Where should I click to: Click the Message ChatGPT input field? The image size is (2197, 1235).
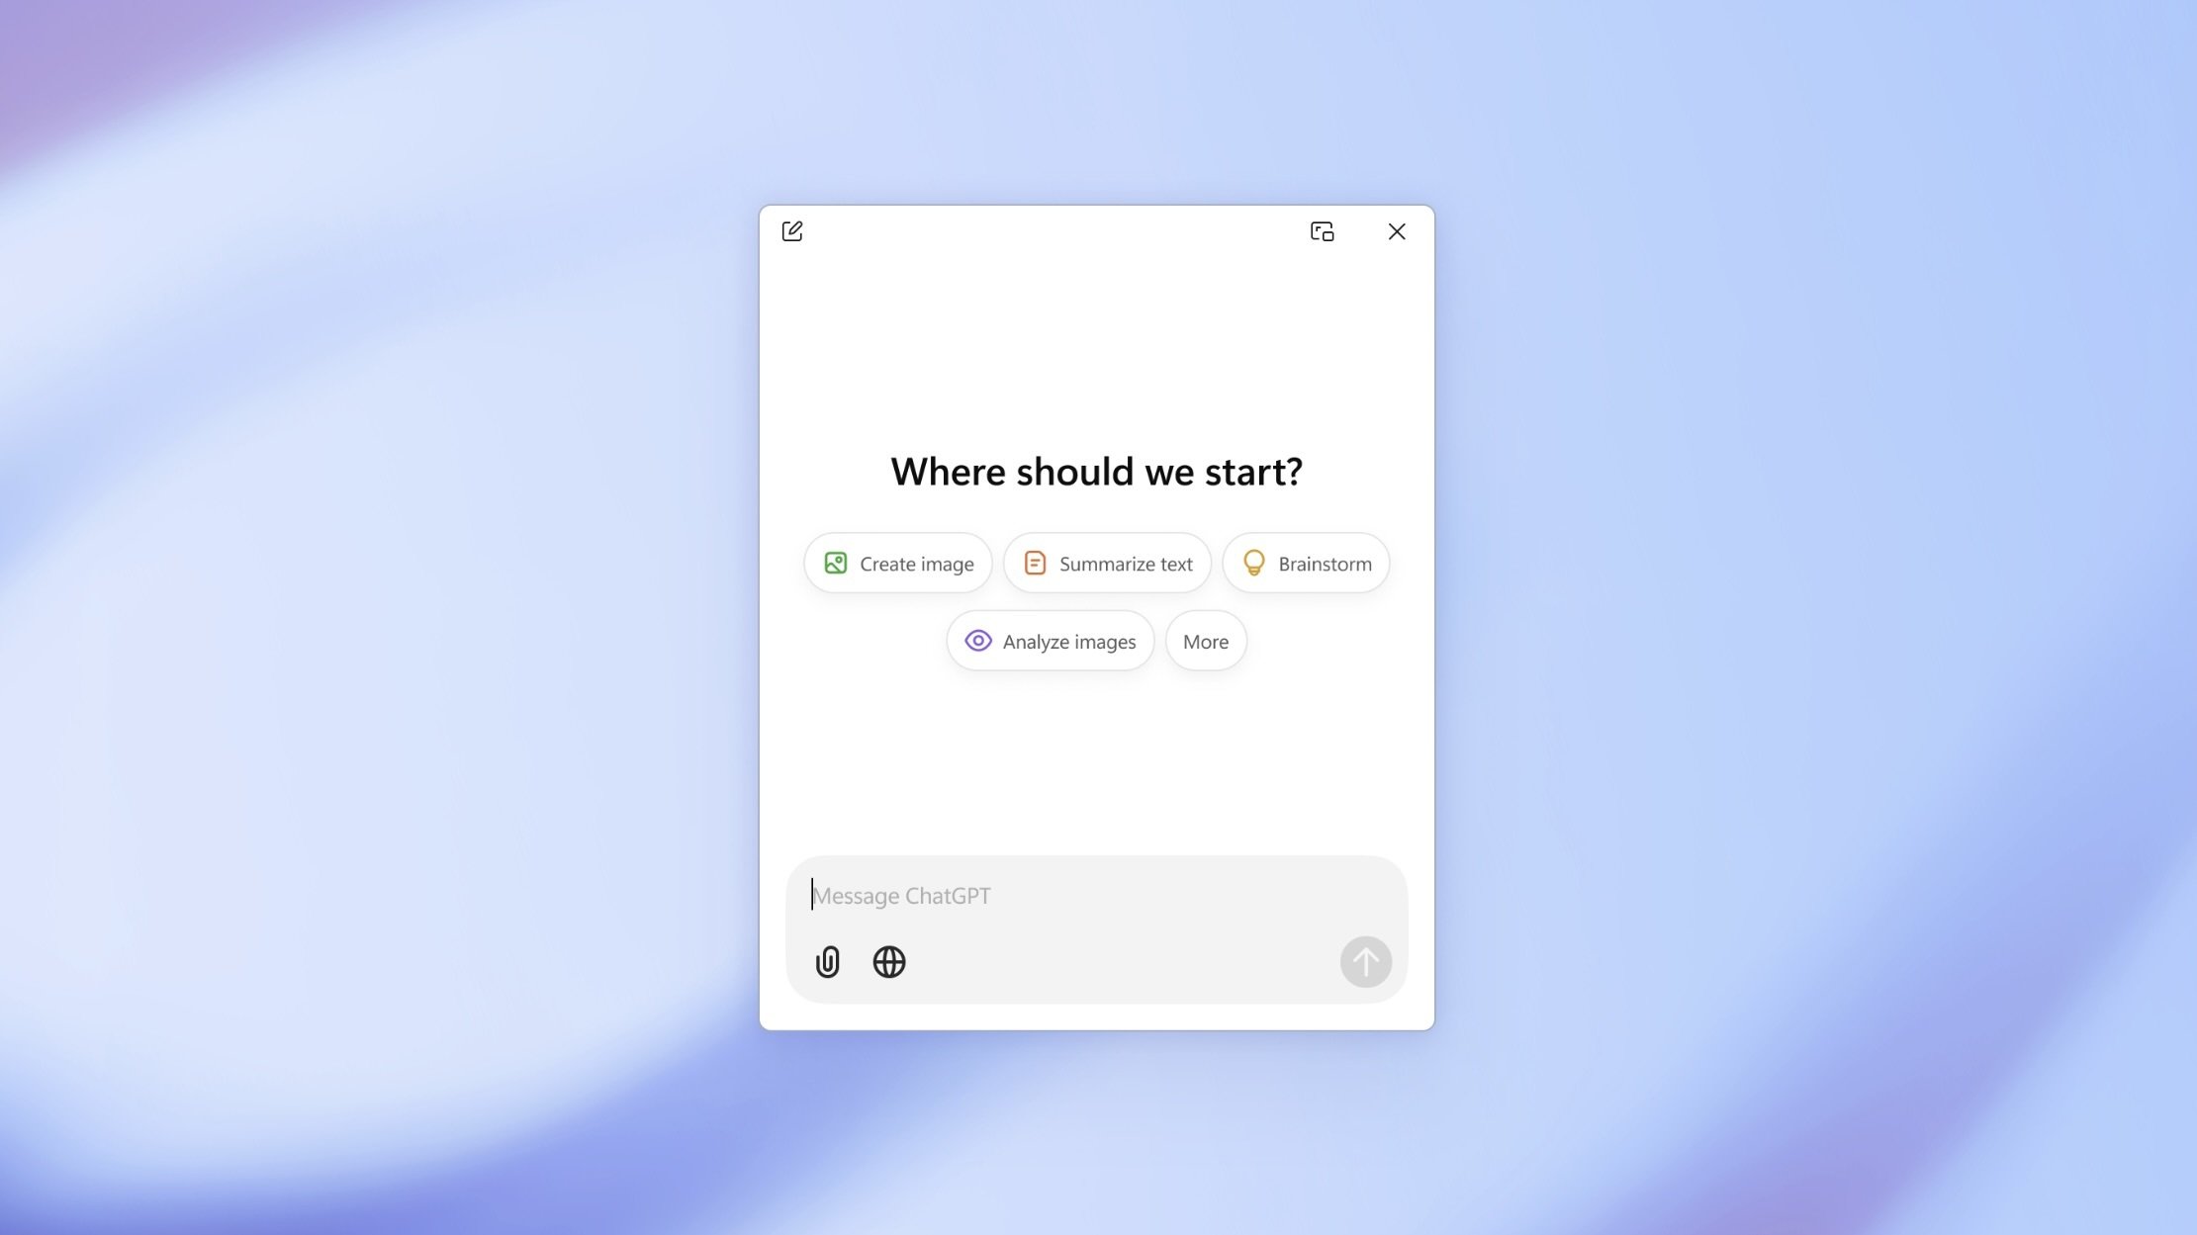click(1095, 896)
